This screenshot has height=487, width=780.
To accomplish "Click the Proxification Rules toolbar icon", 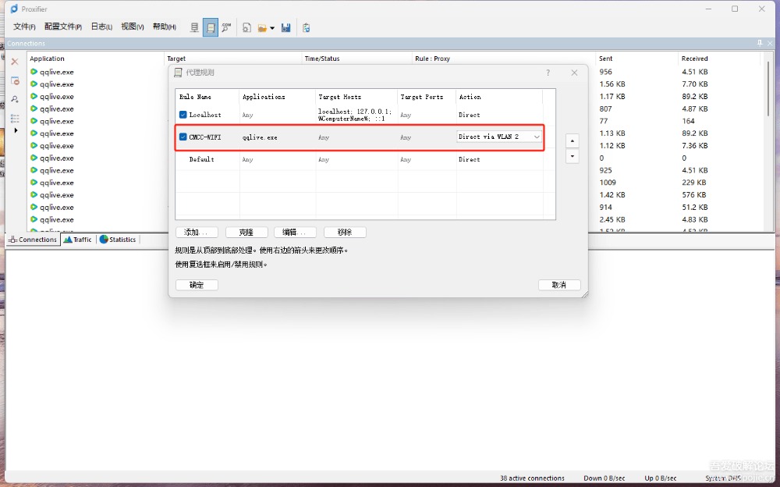I will click(x=211, y=27).
